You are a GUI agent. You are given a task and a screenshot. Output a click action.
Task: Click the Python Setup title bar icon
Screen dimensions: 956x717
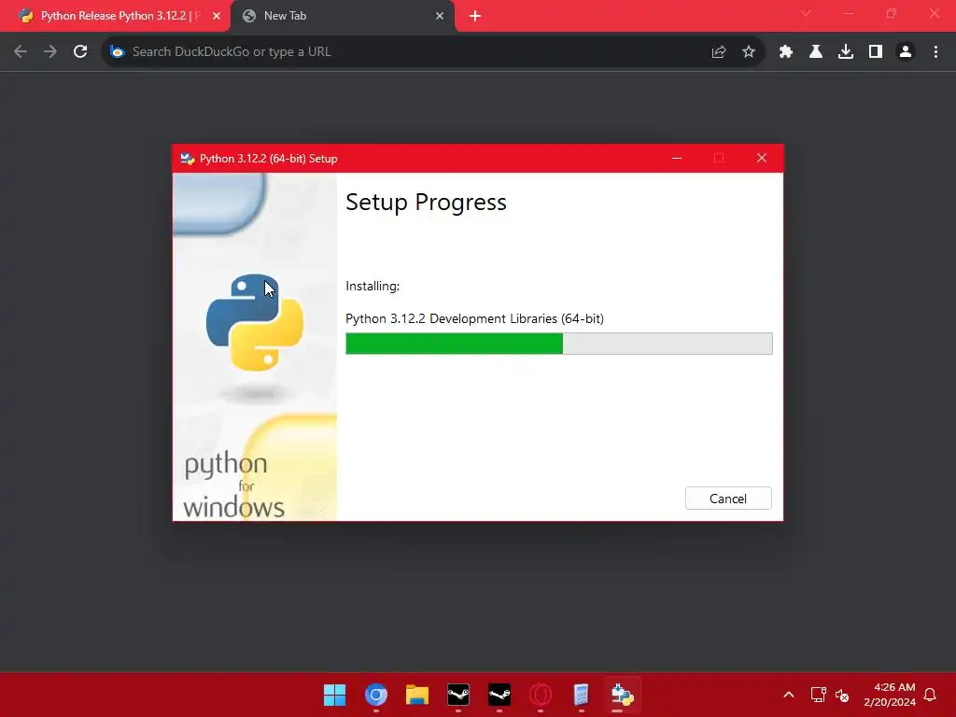tap(187, 159)
